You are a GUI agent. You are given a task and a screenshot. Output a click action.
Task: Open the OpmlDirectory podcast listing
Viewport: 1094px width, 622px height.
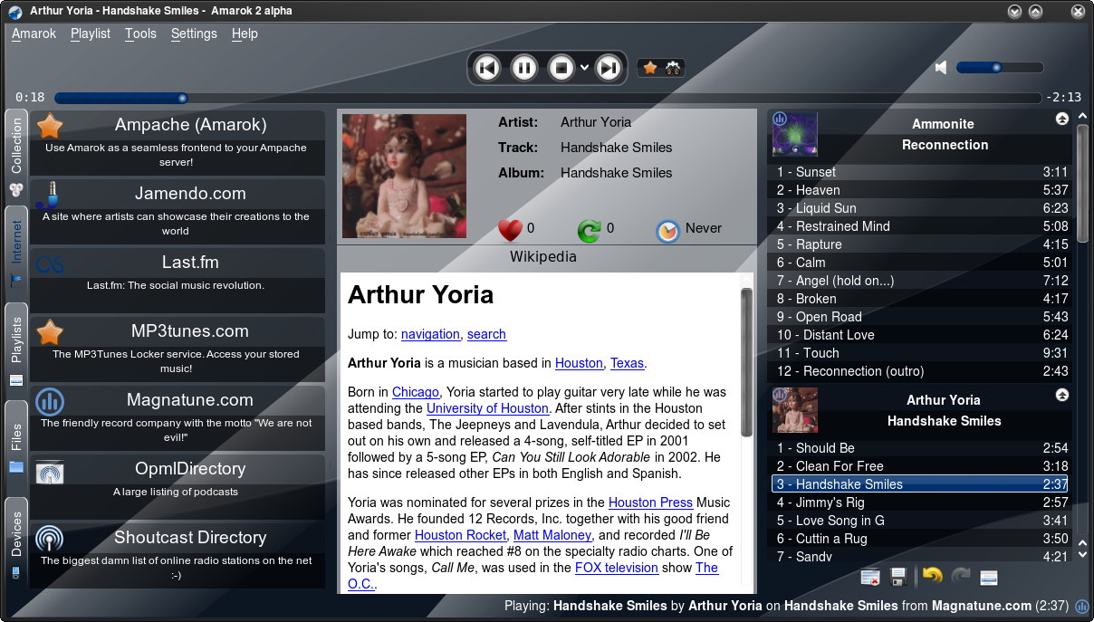click(177, 487)
